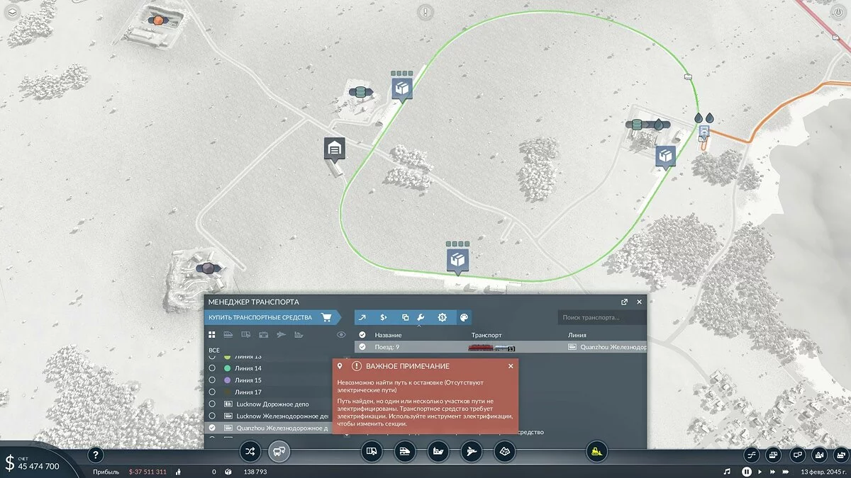Toggle the eye visibility icon
Screen dimensions: 851x478
point(341,334)
